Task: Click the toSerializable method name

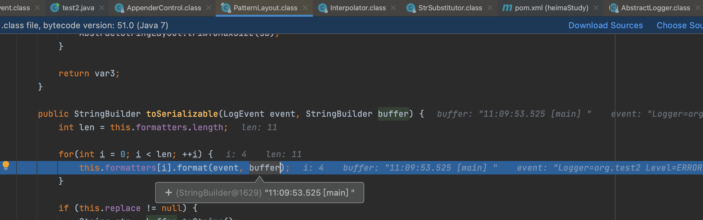Action: (x=182, y=114)
